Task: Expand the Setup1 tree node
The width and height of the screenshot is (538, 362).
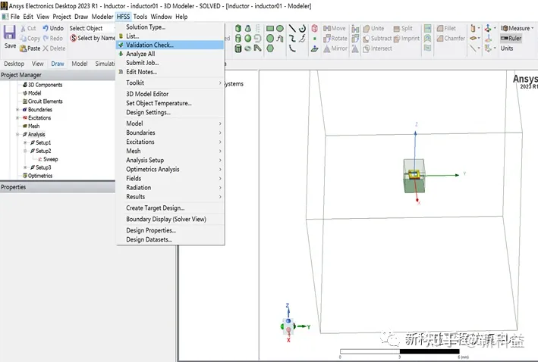Action: 25,142
